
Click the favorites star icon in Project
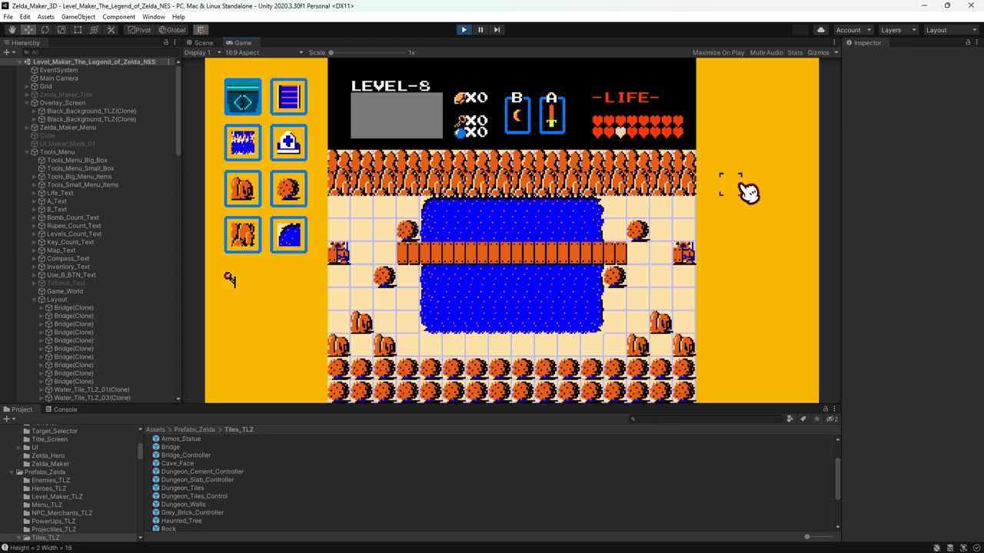pos(816,419)
